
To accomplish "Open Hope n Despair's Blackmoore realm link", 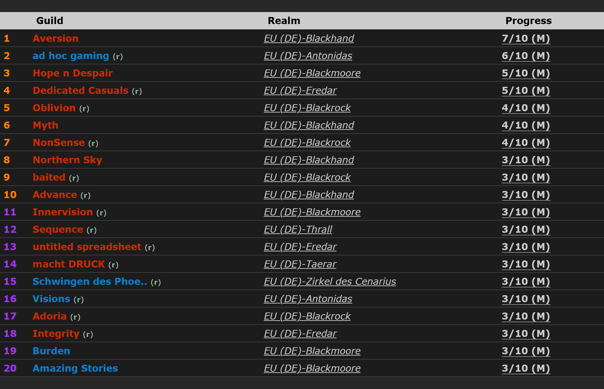I will coord(312,73).
